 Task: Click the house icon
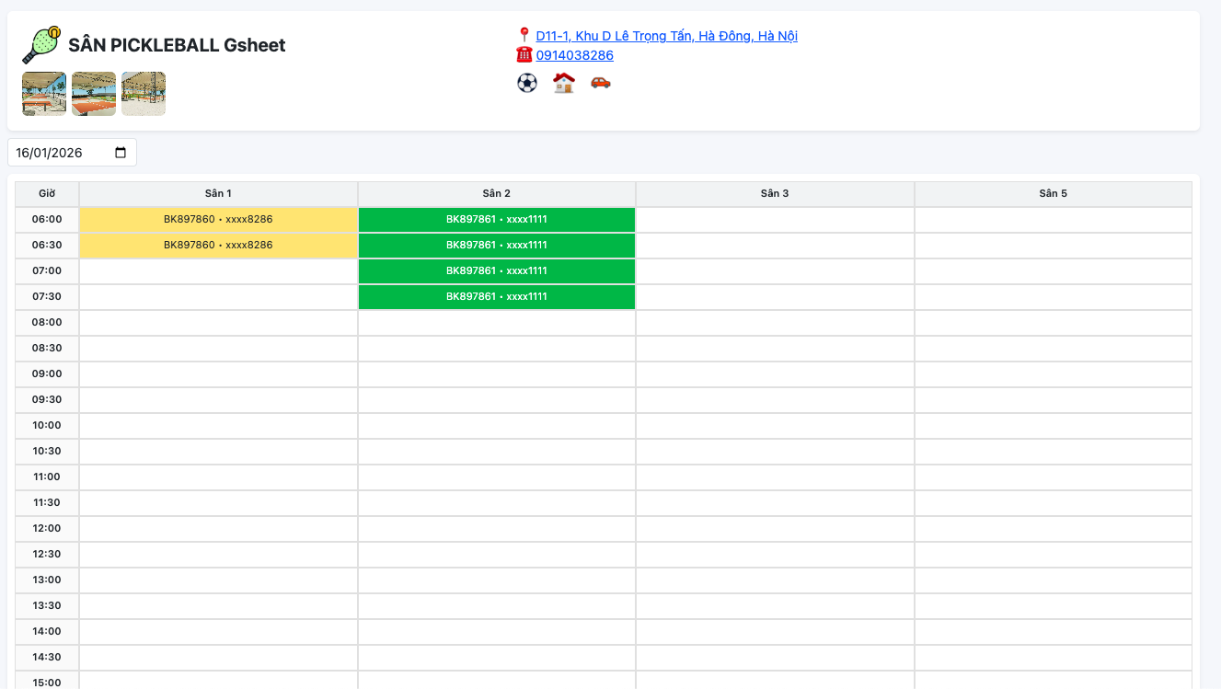[563, 85]
